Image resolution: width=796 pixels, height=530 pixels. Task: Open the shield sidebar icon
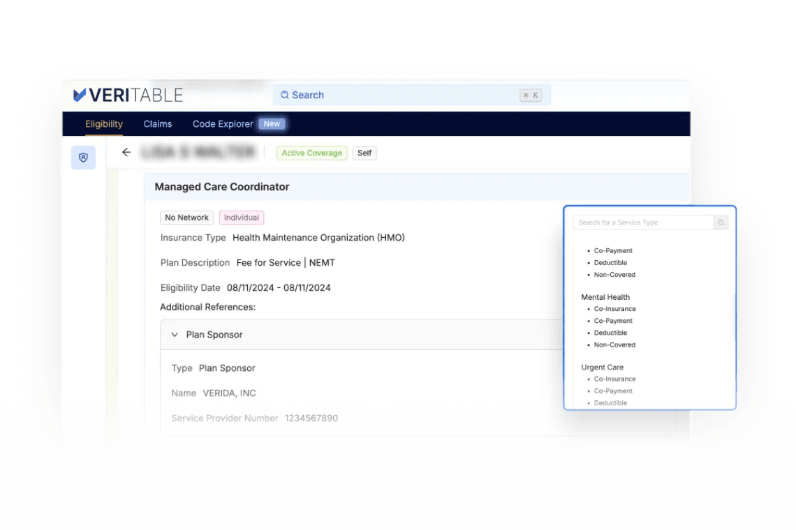[x=83, y=157]
